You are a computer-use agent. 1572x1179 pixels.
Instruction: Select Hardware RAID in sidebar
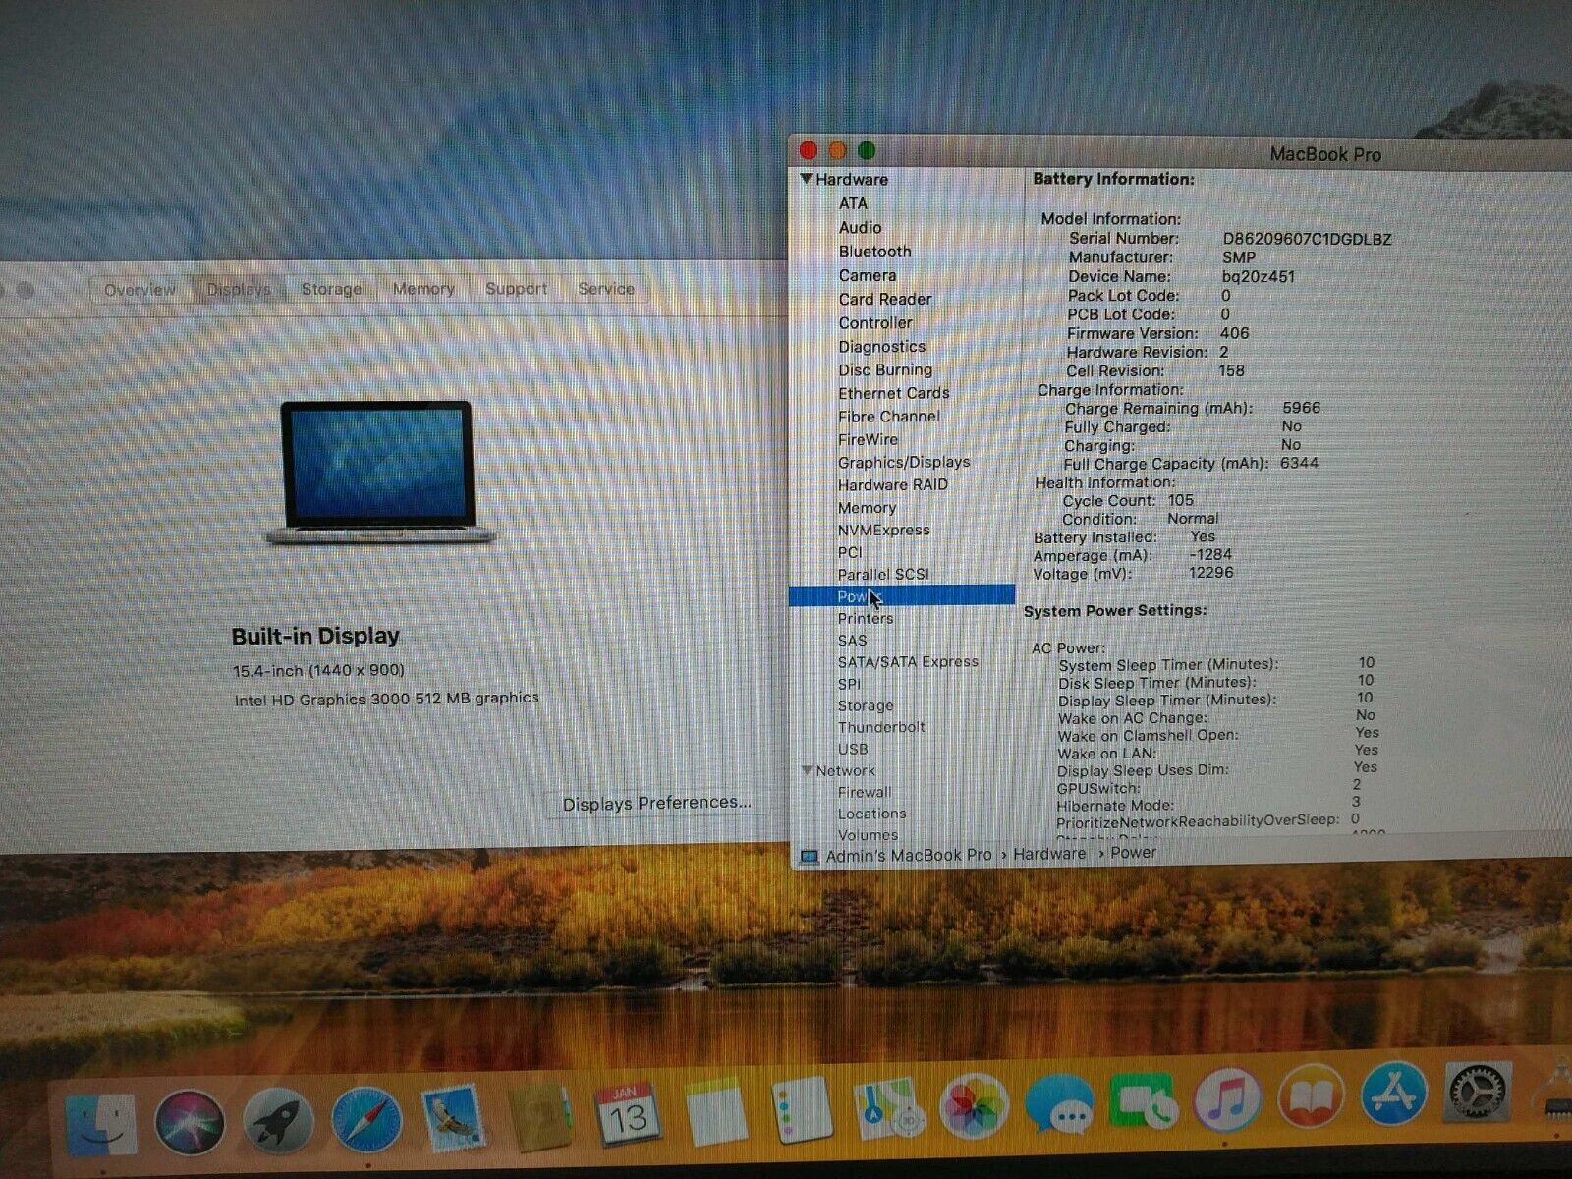[x=892, y=485]
